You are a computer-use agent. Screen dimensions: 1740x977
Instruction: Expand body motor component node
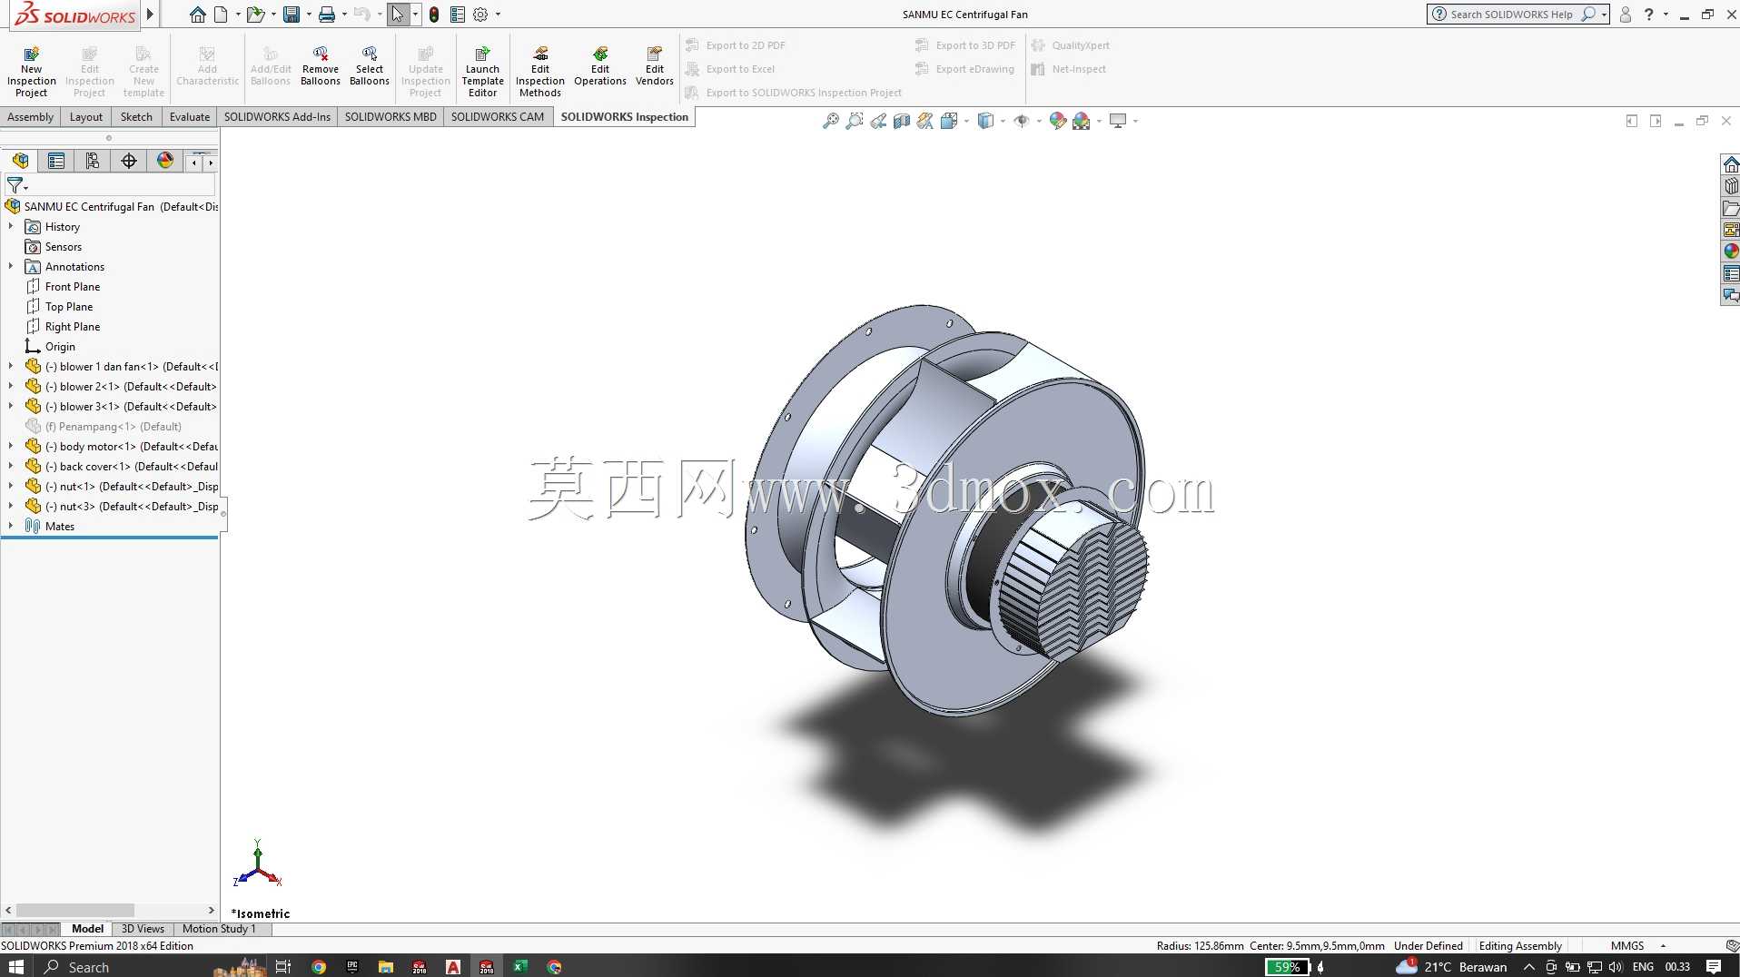[11, 446]
